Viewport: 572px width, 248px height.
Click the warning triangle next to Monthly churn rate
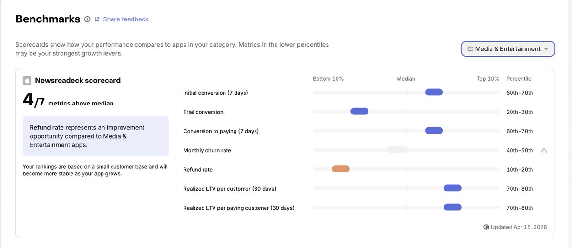click(544, 151)
